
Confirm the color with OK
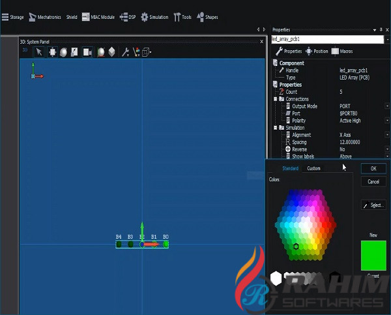(x=373, y=168)
